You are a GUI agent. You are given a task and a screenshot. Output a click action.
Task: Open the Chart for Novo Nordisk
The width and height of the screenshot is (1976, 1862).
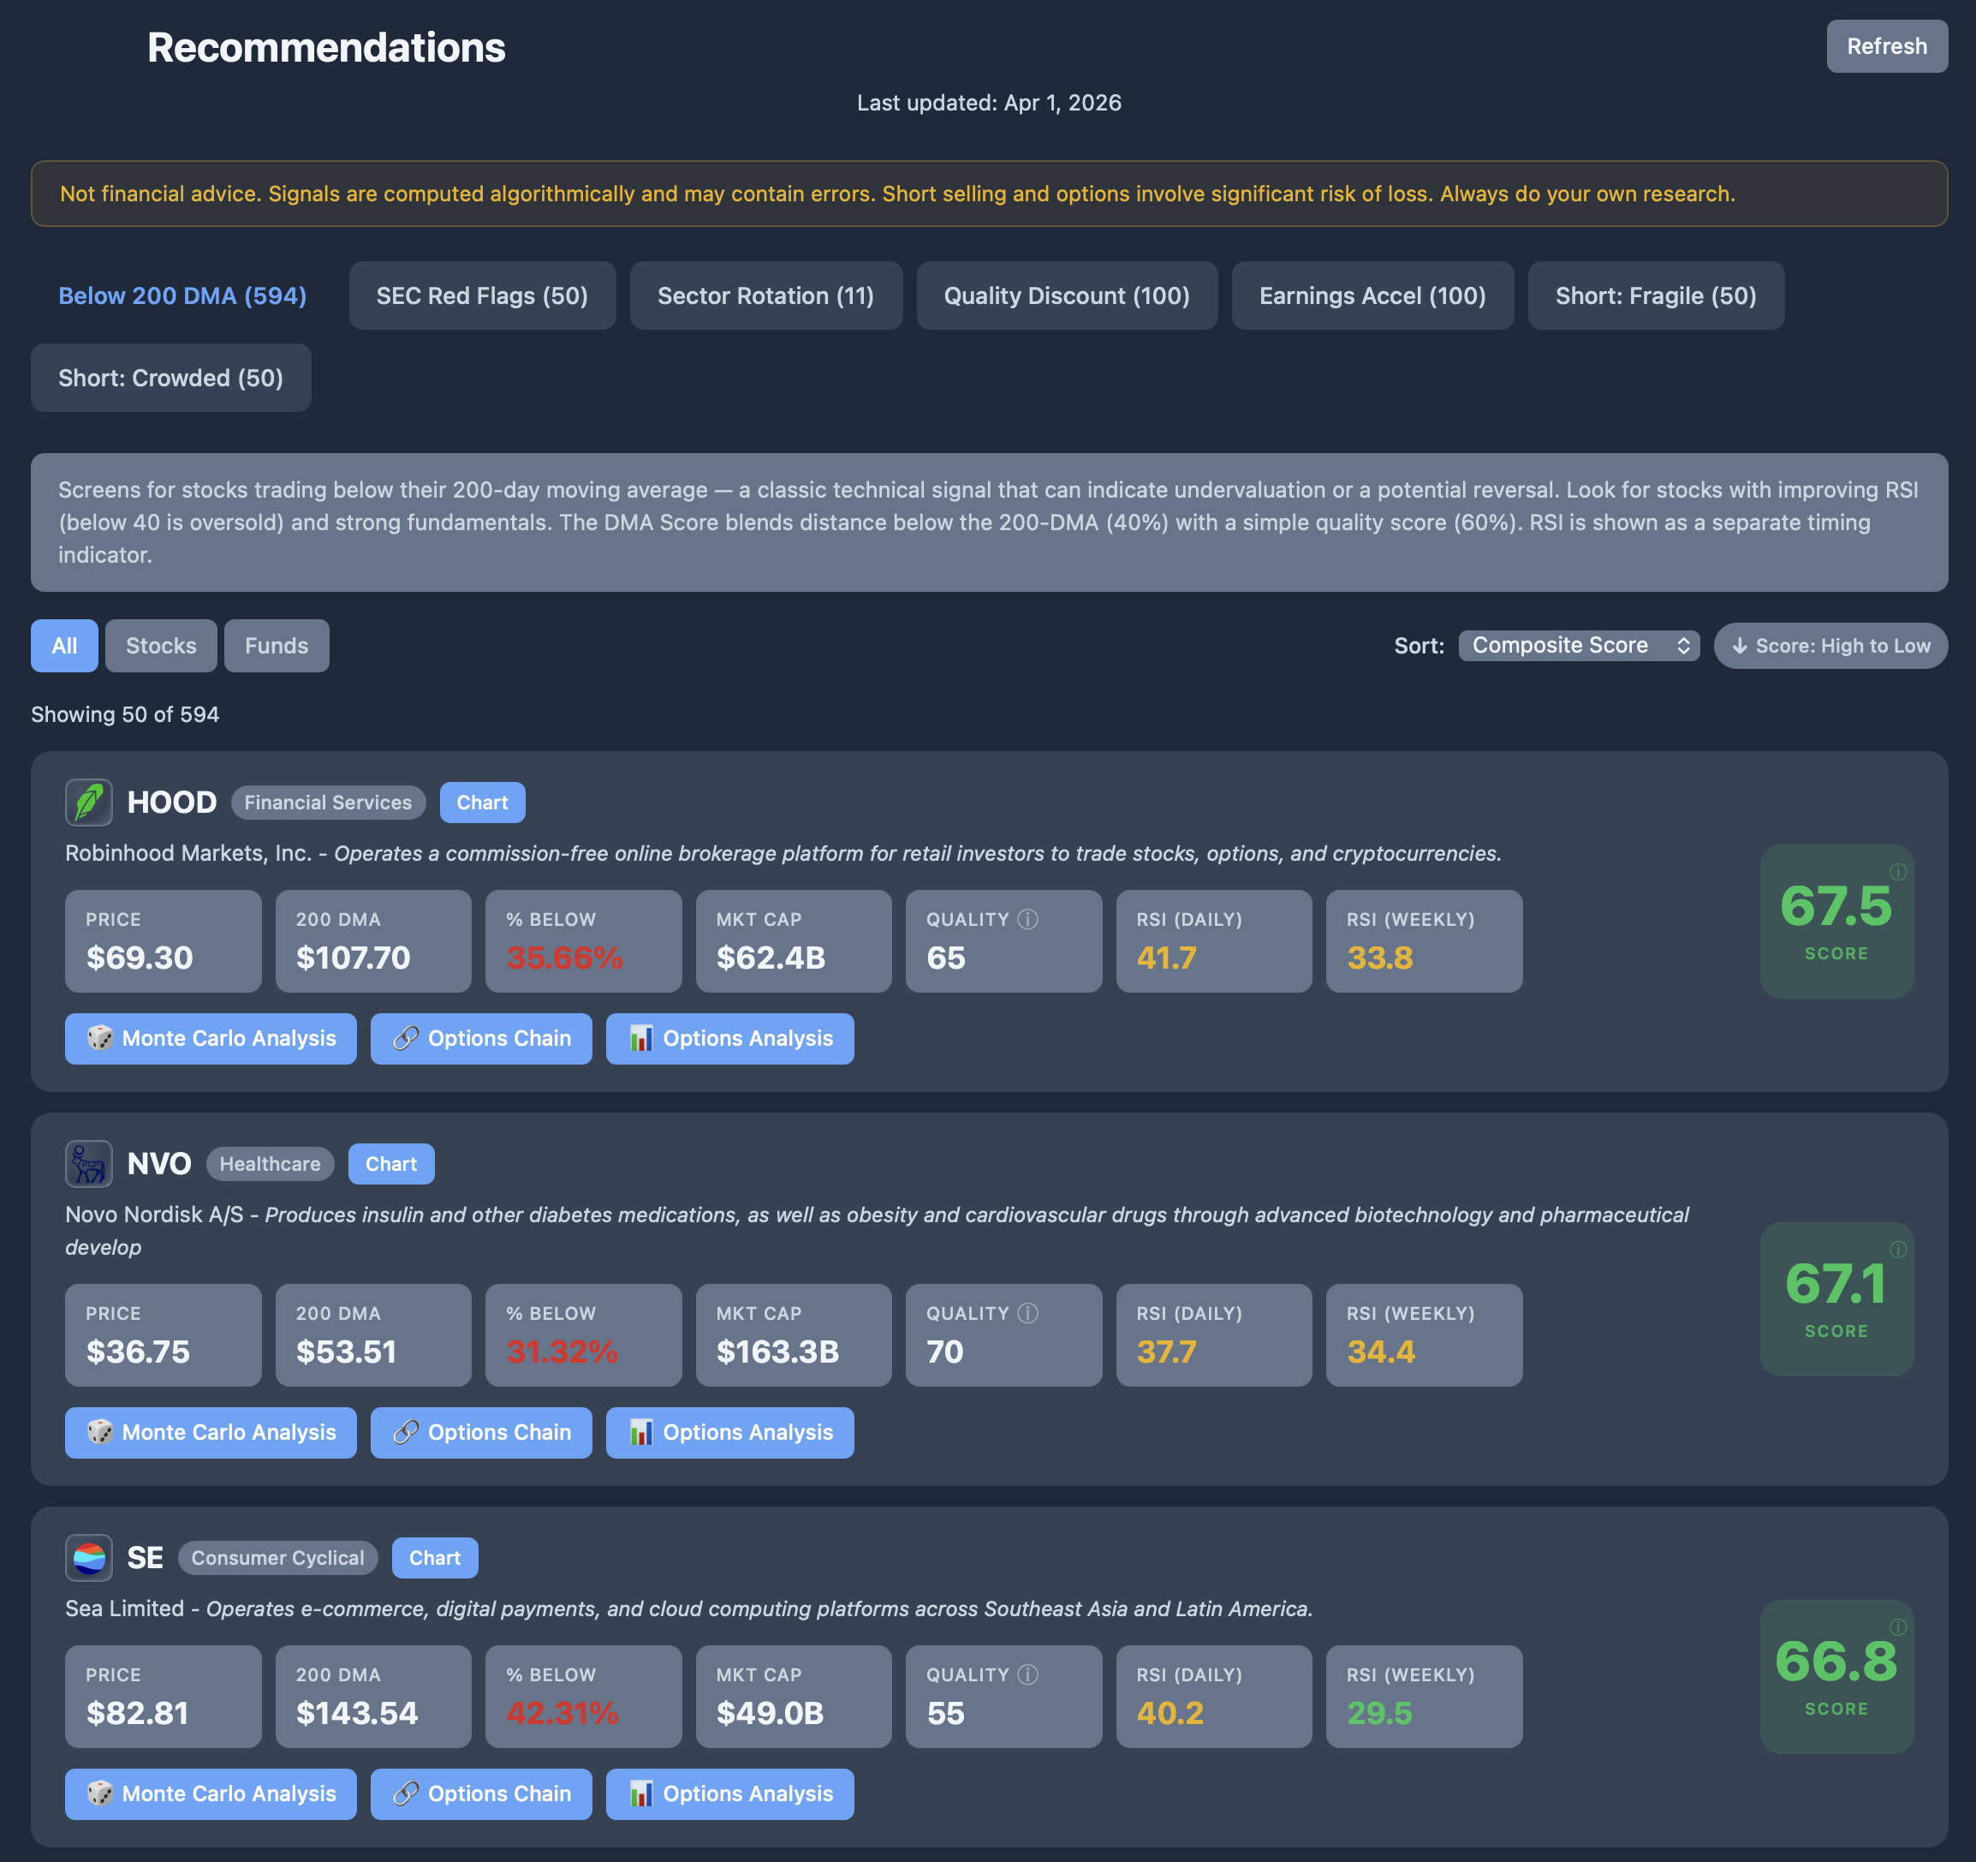coord(390,1163)
